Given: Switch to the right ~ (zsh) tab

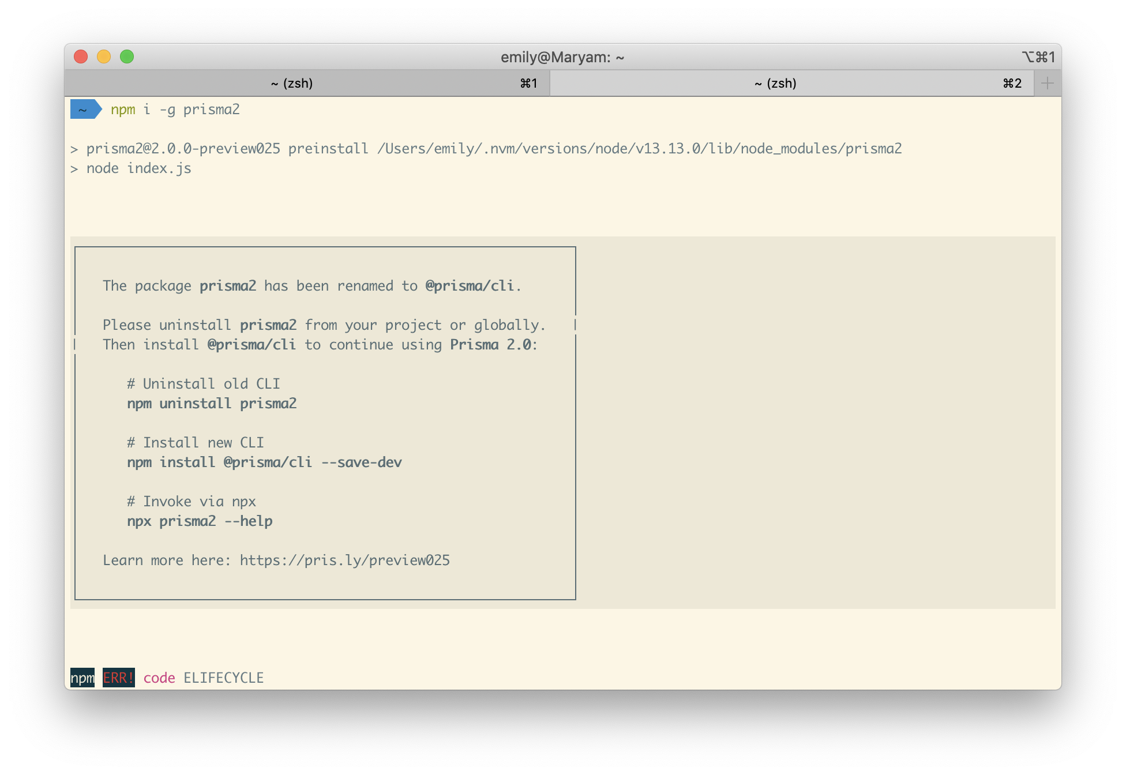Looking at the screenshot, I should (x=776, y=82).
